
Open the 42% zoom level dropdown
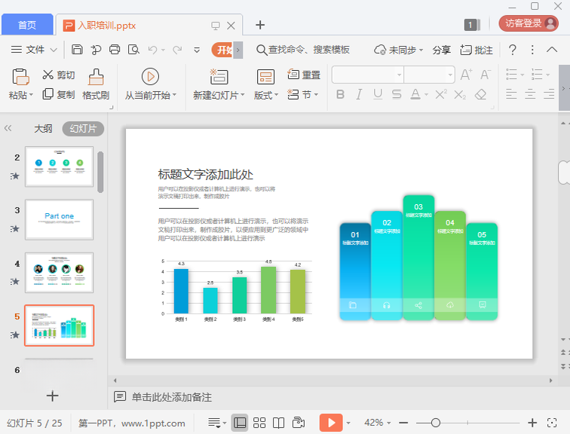(377, 423)
